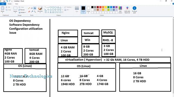Screen dimensions: 174x97
Task: Choose the Diamond shape
Action: [48, 10]
